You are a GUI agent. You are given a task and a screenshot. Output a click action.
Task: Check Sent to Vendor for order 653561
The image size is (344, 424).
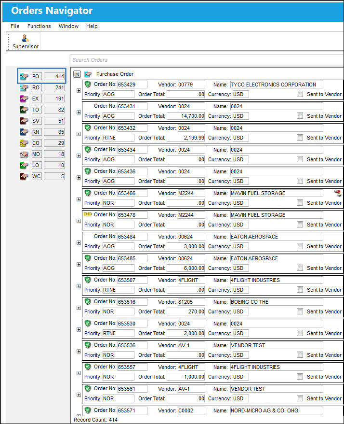pyautogui.click(x=300, y=398)
